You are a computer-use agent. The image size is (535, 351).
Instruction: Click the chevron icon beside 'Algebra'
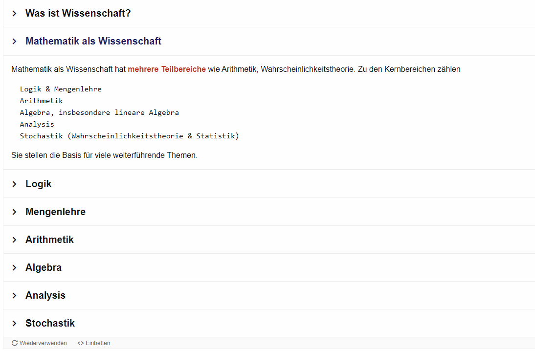(x=14, y=268)
